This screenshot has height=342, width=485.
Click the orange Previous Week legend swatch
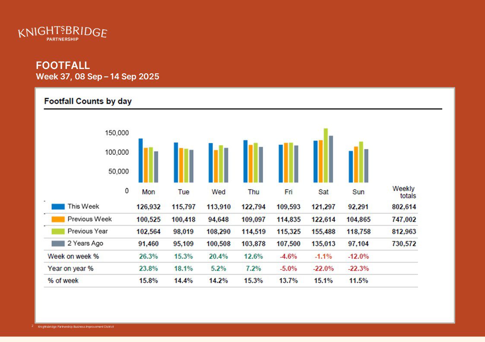pos(58,219)
